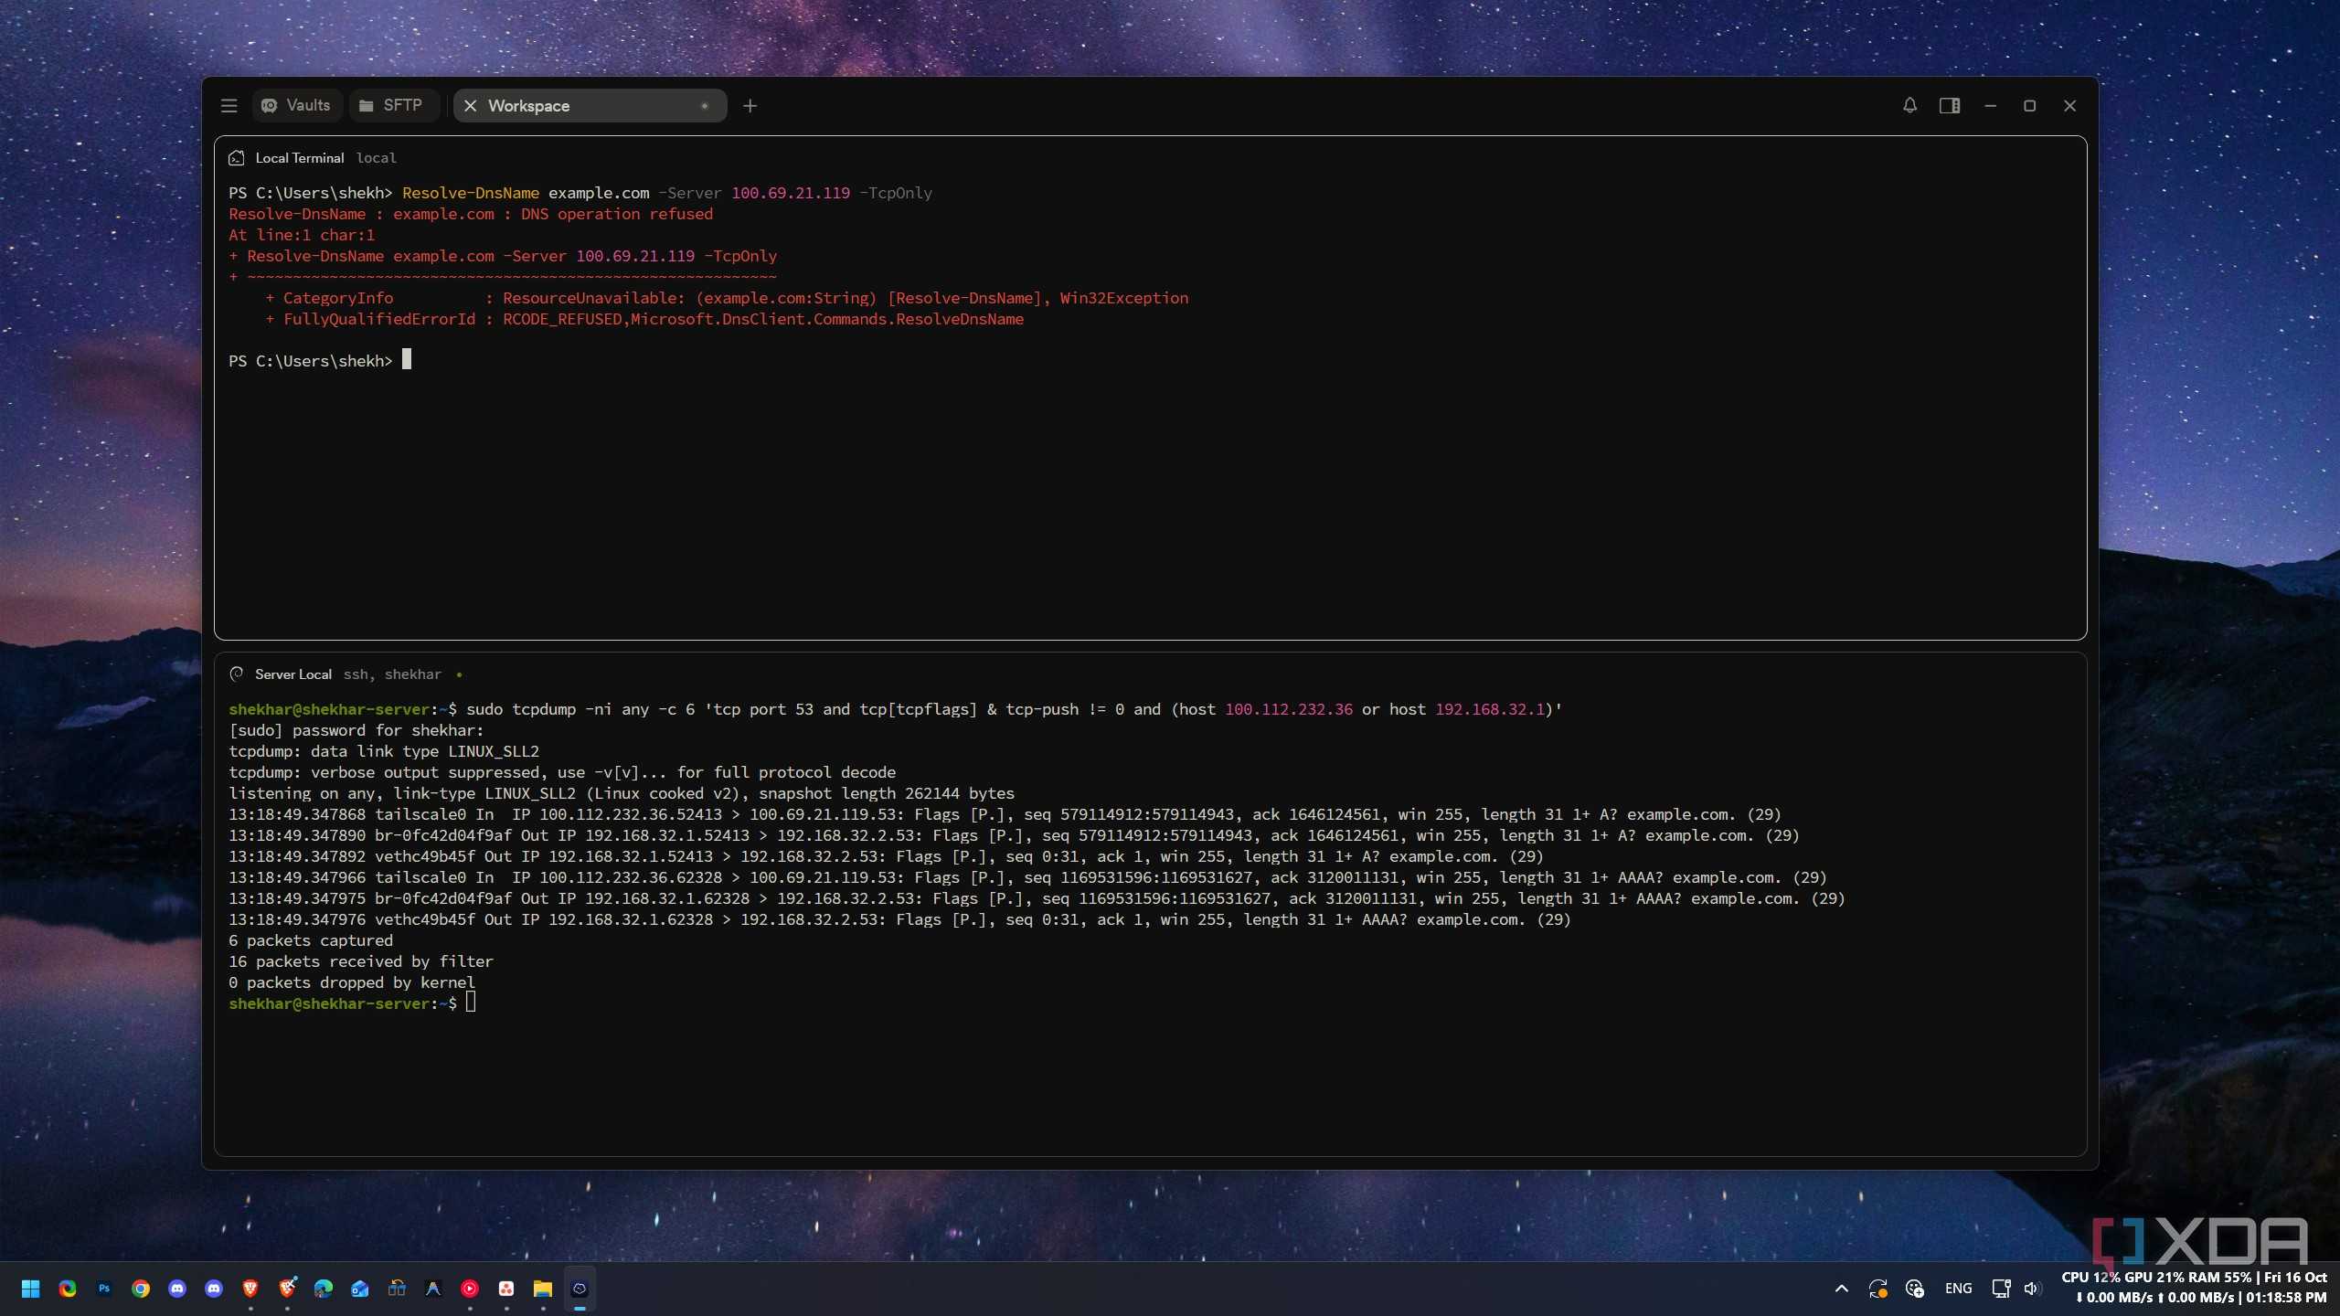This screenshot has height=1316, width=2340.
Task: Open Brave browser from the taskbar
Action: (x=250, y=1289)
